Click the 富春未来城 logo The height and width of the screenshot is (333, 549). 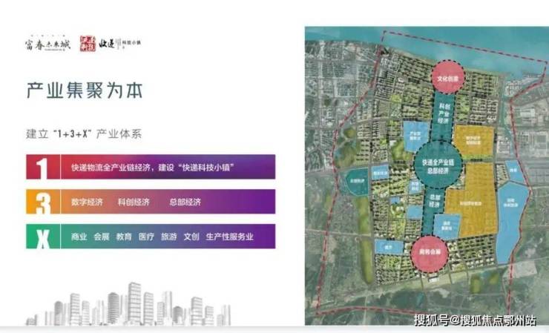tap(47, 44)
